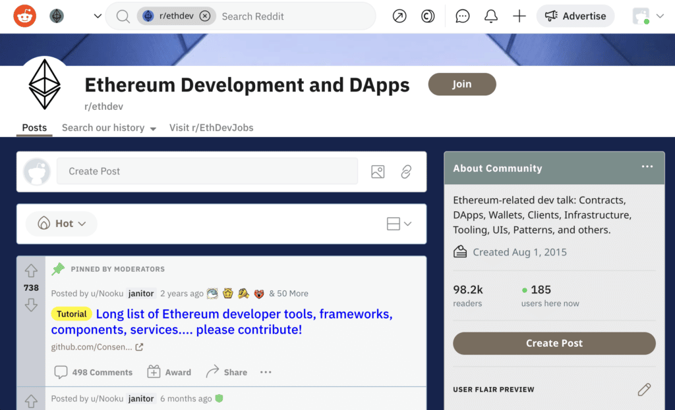The image size is (675, 410).
Task: Open the Long list of Ethereum developer tools post
Action: tap(221, 322)
